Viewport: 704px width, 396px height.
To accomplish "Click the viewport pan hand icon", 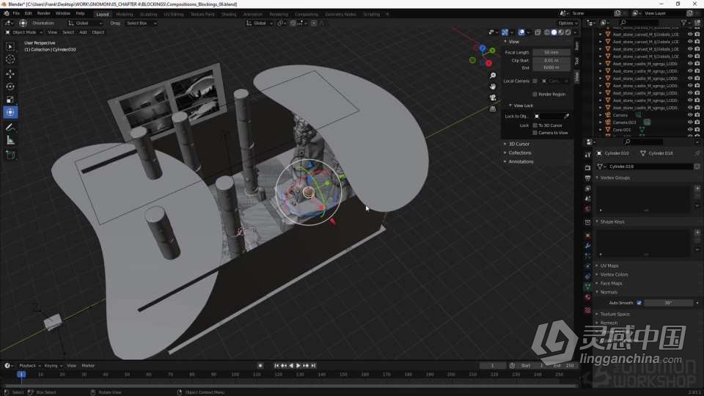I will click(493, 87).
